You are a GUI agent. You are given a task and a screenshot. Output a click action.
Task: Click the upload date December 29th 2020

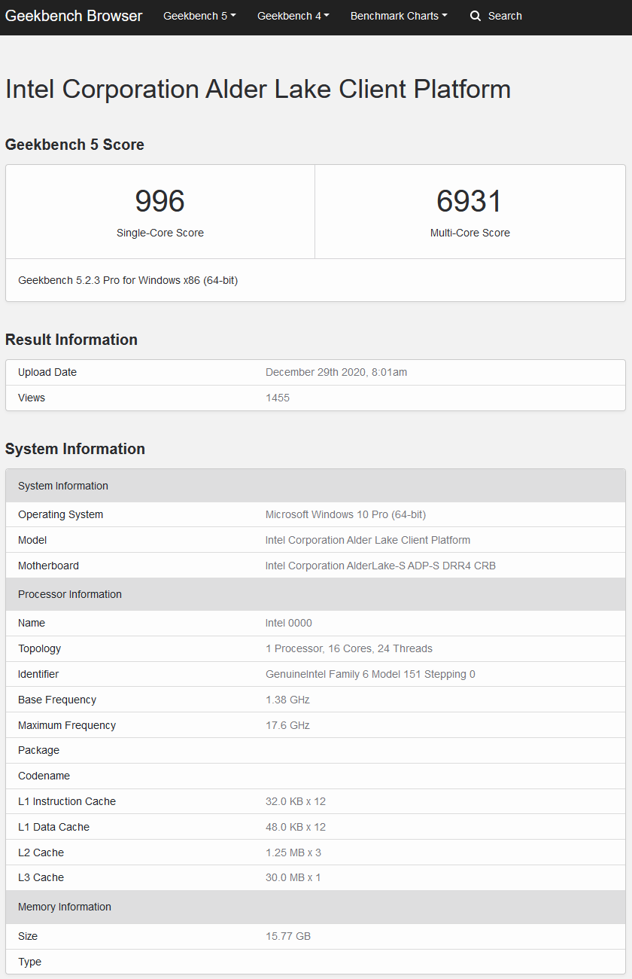pos(336,372)
